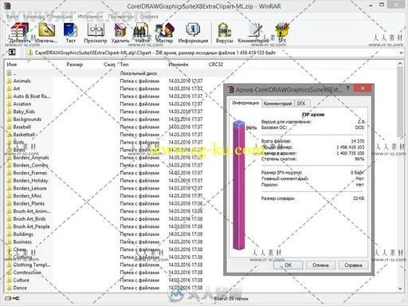Select the Backgrounds folder in list

pyautogui.click(x=27, y=120)
